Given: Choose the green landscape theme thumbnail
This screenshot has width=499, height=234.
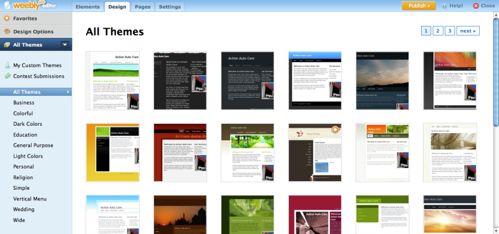Looking at the screenshot, I should click(x=113, y=81).
